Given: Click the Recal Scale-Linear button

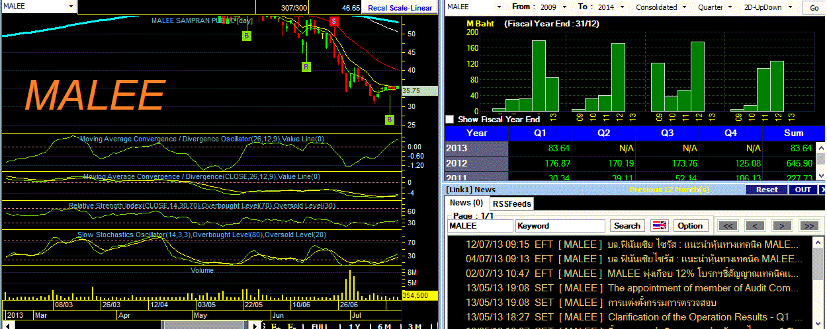Looking at the screenshot, I should 400,8.
